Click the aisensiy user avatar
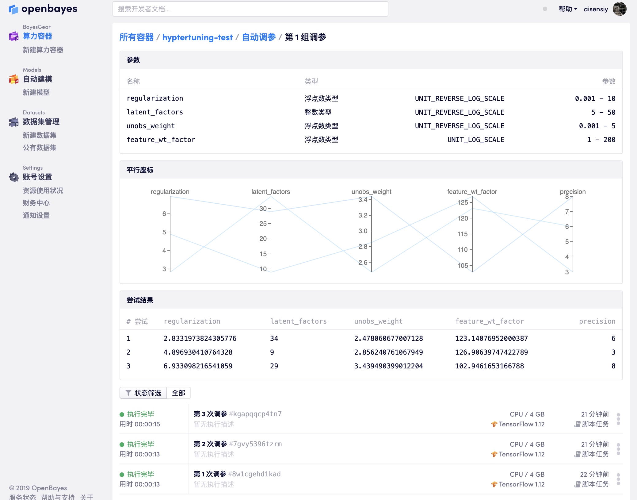This screenshot has height=500, width=637. 619,9
